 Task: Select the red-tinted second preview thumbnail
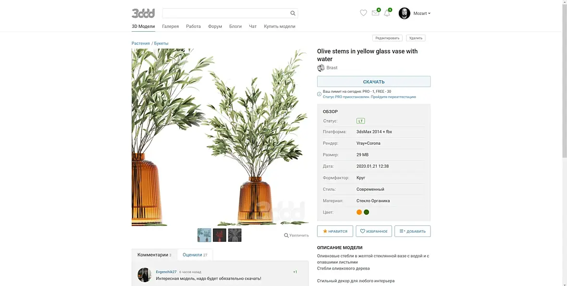click(220, 235)
